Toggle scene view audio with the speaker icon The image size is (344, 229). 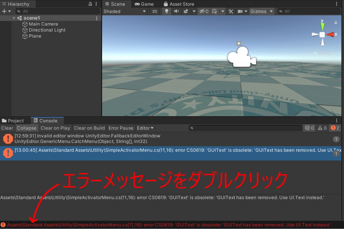(x=176, y=11)
